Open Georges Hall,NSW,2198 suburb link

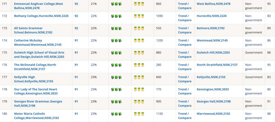coord(214,101)
